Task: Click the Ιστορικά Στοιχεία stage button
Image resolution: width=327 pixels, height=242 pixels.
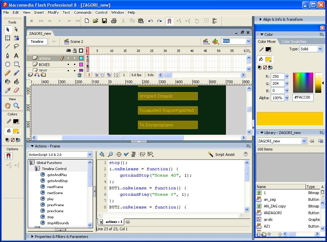Action: pyautogui.click(x=168, y=96)
